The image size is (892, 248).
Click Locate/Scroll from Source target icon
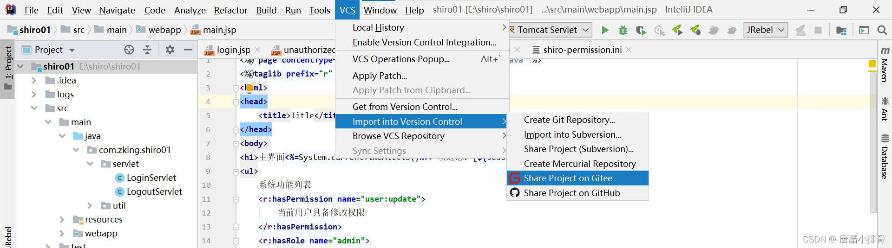pos(129,50)
